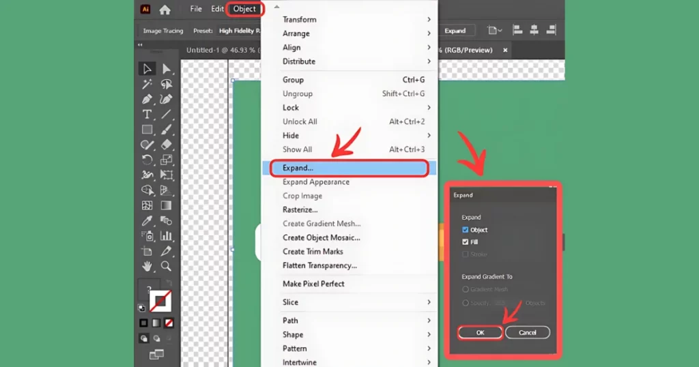The height and width of the screenshot is (367, 699).
Task: Go to the Home screen icon
Action: pyautogui.click(x=165, y=10)
